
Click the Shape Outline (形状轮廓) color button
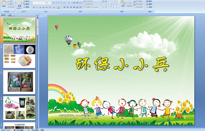[134, 4]
